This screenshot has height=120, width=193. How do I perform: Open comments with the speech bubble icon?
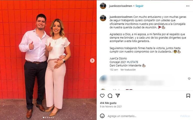click(110, 96)
